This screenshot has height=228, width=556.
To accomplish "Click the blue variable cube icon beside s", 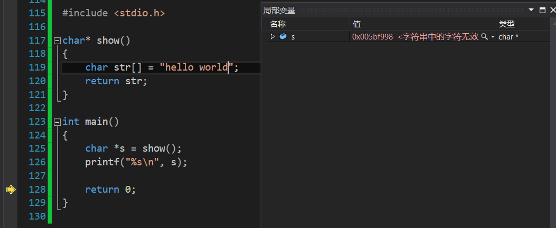I will click(x=283, y=37).
